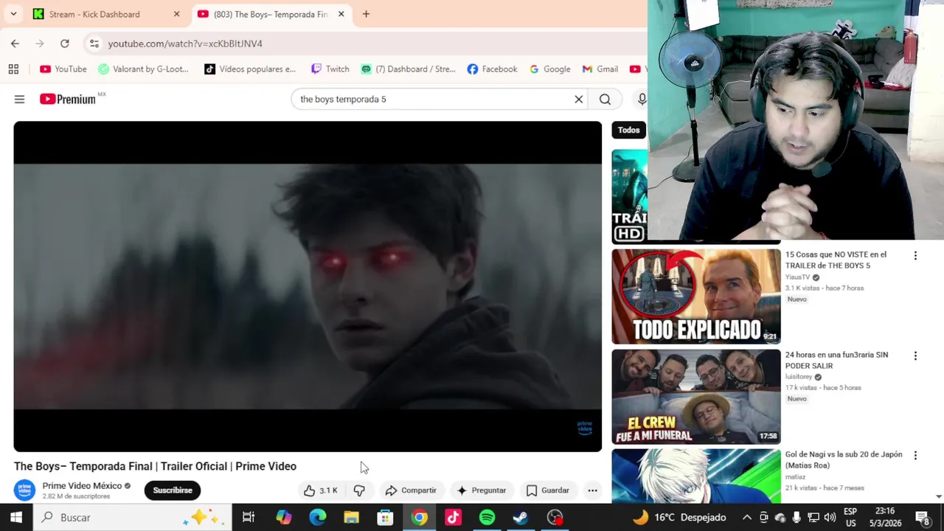The height and width of the screenshot is (531, 944).
Task: Open Dashboard / Streamlabs bookmark
Action: tap(408, 69)
